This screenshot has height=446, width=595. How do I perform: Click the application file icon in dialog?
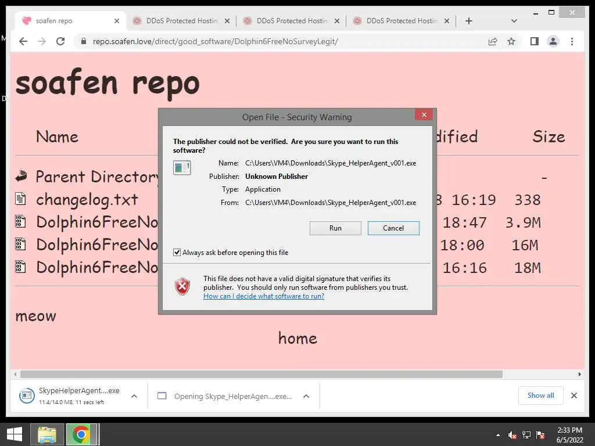coord(182,167)
